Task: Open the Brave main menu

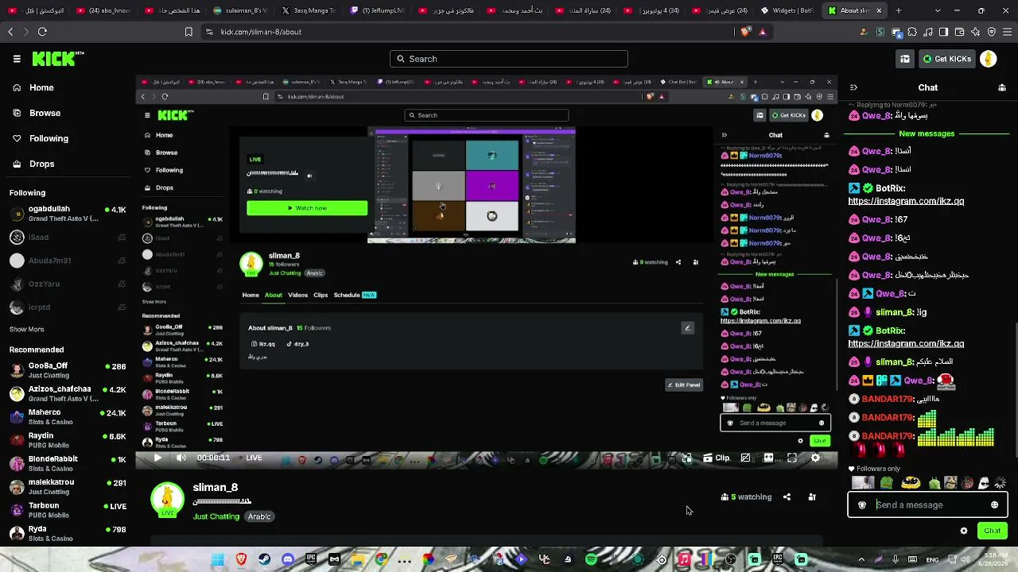Action: [1007, 32]
